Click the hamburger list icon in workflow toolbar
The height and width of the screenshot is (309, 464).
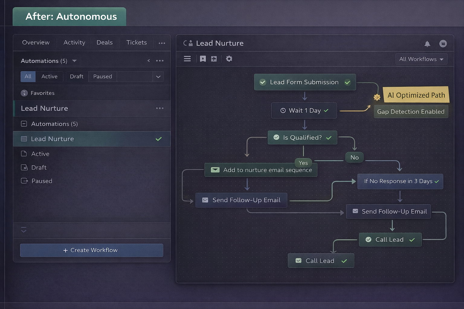click(x=187, y=59)
